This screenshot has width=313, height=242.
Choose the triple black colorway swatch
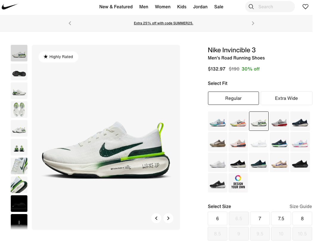[300, 162]
